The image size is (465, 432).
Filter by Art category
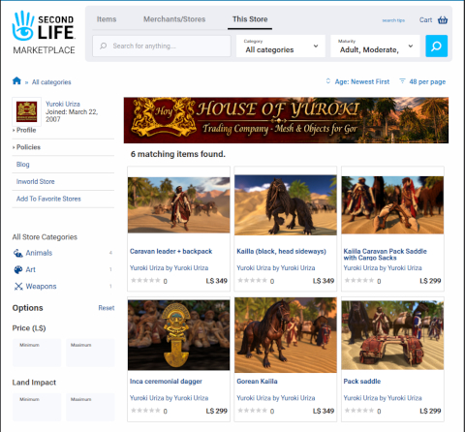coord(30,269)
